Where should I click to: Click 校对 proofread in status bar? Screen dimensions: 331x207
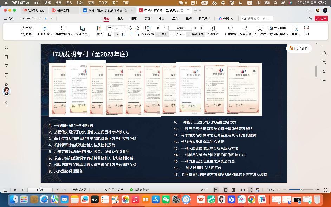pyautogui.click(x=96, y=190)
